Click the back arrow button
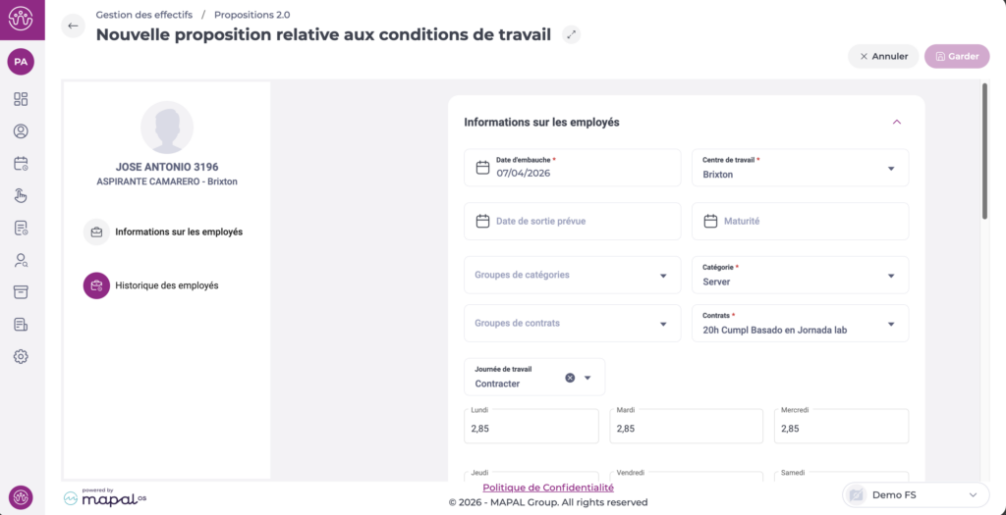The image size is (1006, 515). 73,26
